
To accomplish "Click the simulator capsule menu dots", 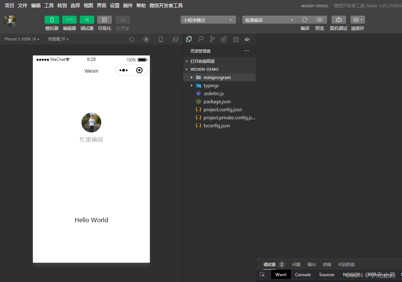I will pos(124,70).
